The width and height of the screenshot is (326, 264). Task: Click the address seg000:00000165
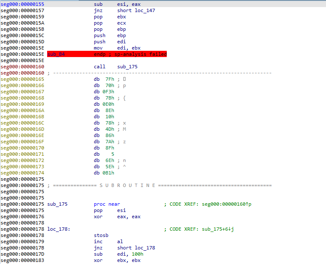[22, 79]
